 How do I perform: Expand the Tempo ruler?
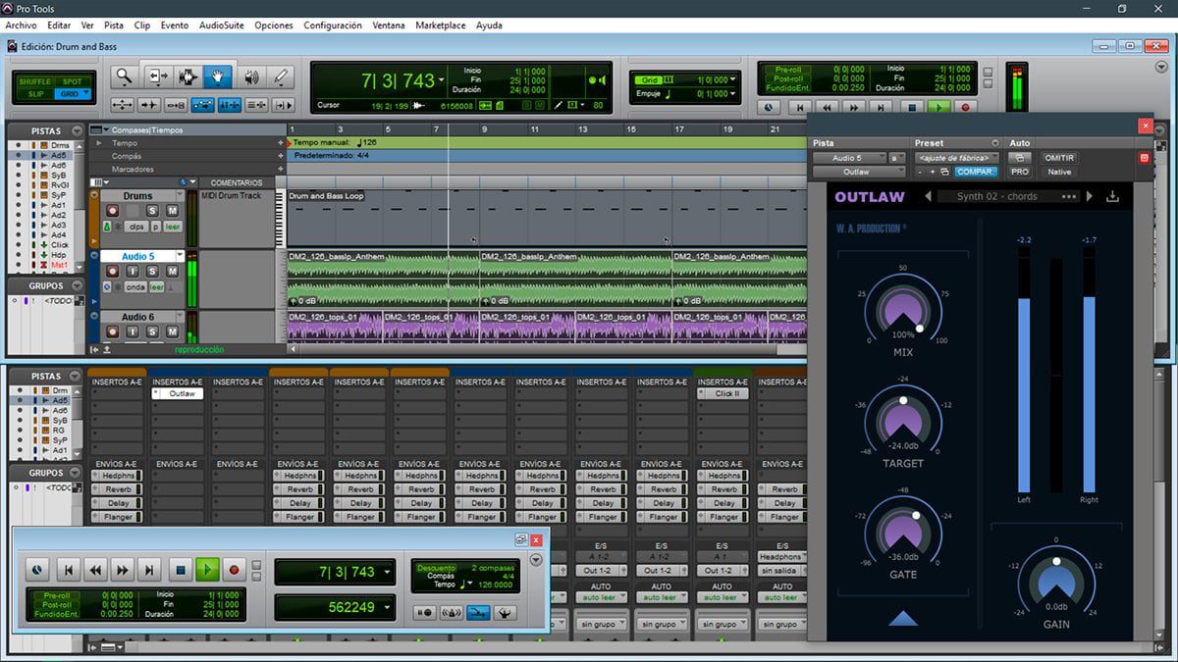point(100,143)
